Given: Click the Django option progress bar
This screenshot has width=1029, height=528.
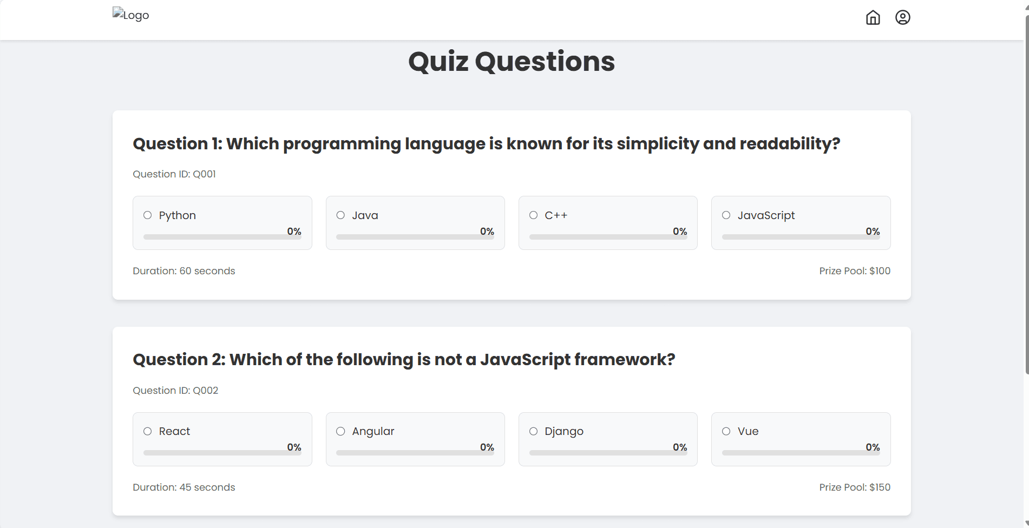Looking at the screenshot, I should pyautogui.click(x=608, y=453).
